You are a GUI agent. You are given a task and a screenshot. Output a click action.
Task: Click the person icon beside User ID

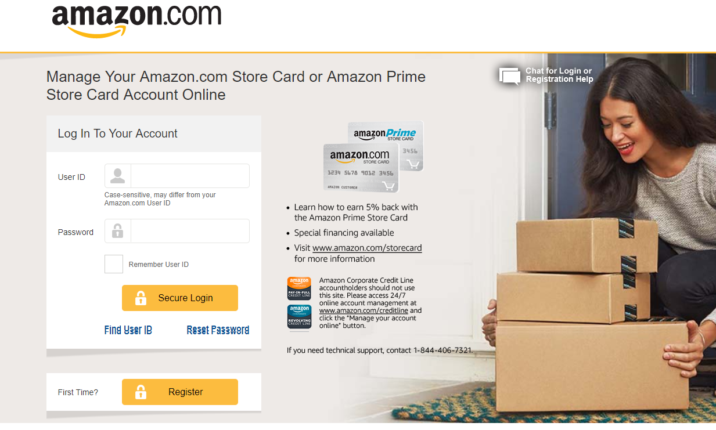tap(118, 176)
